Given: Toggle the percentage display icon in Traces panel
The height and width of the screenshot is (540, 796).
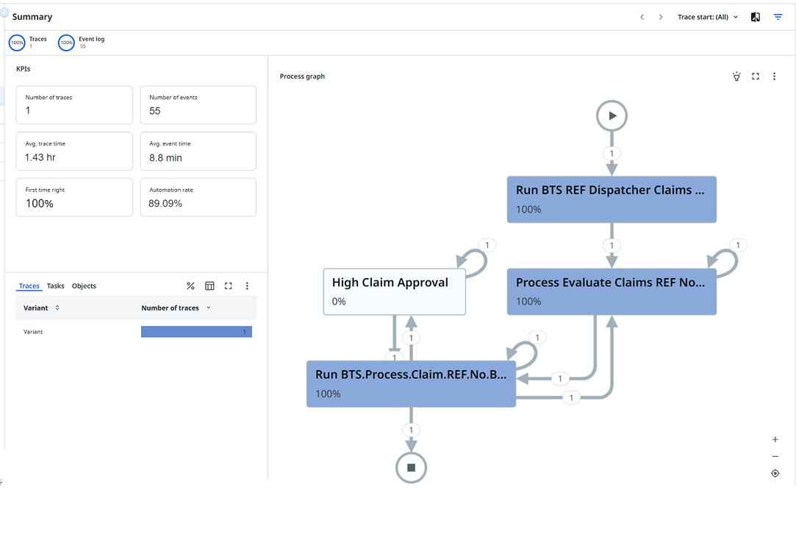Looking at the screenshot, I should (190, 286).
